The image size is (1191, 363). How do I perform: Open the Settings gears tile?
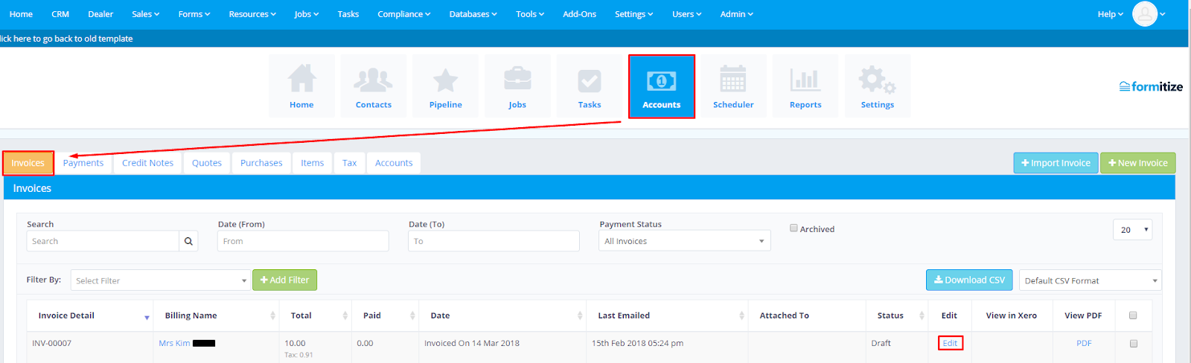pyautogui.click(x=878, y=86)
